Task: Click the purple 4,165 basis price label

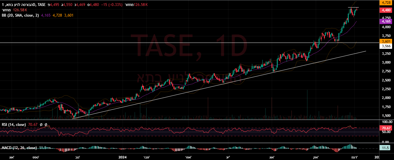Action: 386,21
